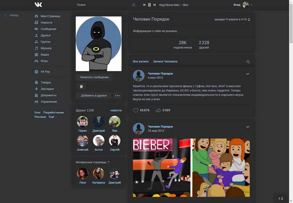Click the Документы file icon
Viewport: 293px width, 203px height.
point(36,95)
